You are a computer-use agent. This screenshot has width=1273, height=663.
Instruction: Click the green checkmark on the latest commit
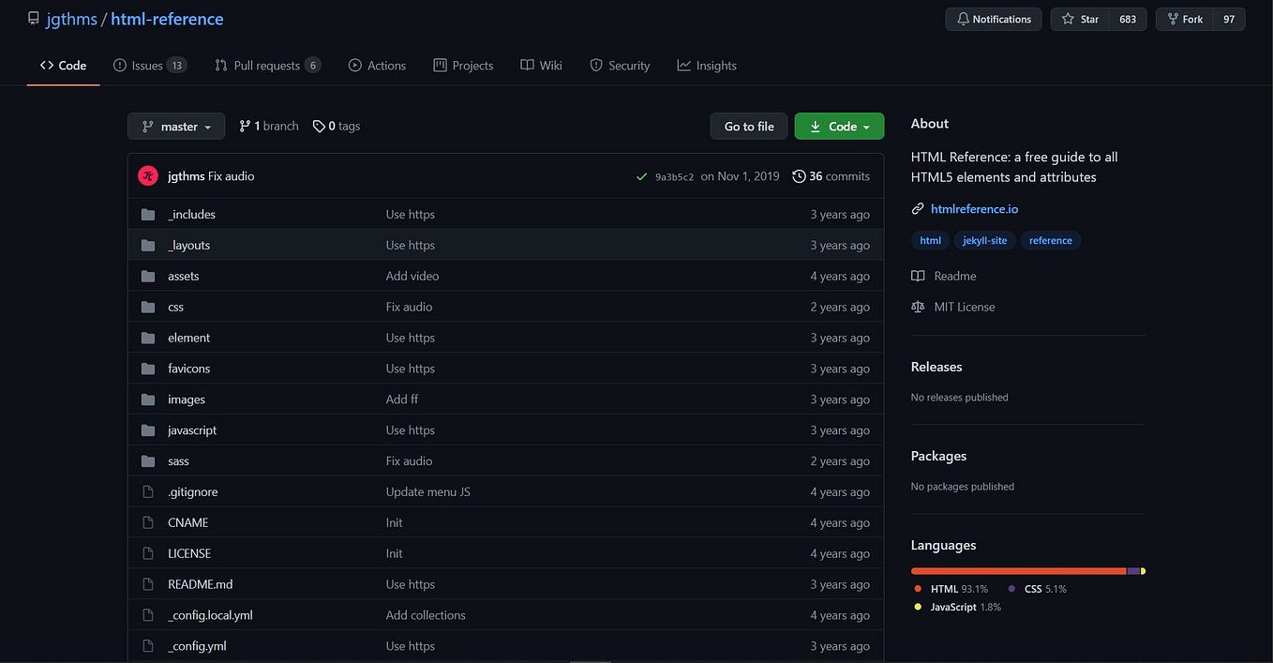642,175
